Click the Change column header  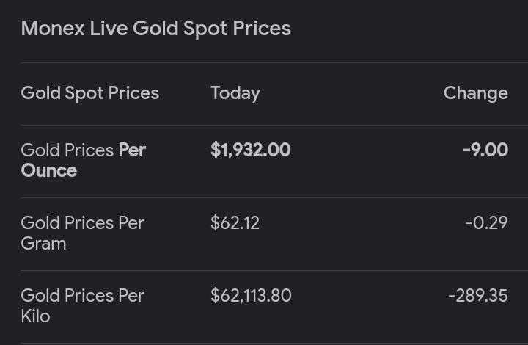[475, 93]
